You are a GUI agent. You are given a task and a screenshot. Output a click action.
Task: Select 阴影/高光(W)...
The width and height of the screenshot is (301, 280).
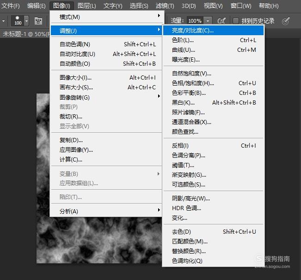point(213,199)
